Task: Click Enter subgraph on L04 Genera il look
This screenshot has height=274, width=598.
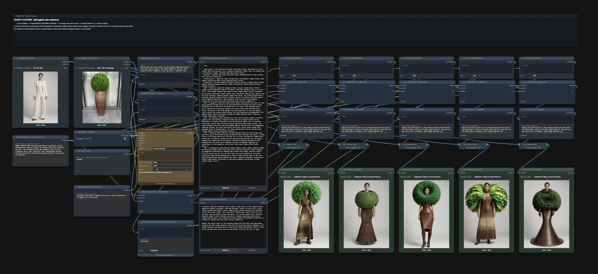Action: pos(473,148)
